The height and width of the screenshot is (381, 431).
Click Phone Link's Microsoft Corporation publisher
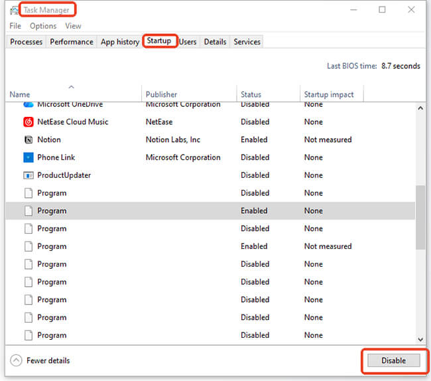[x=183, y=157]
